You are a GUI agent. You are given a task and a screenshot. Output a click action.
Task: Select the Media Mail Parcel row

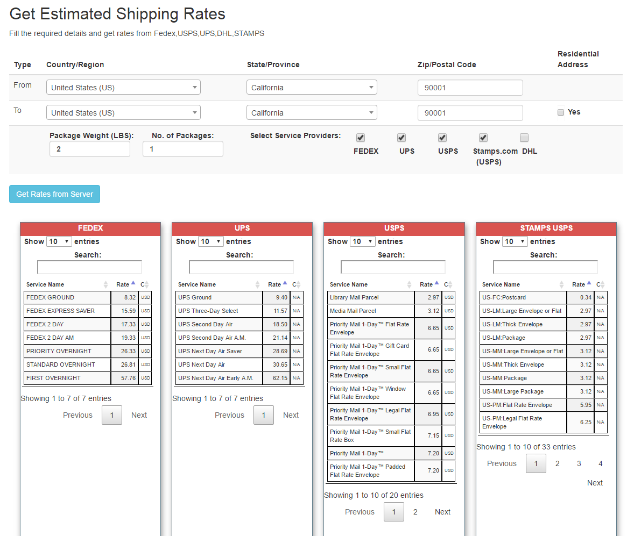point(391,311)
